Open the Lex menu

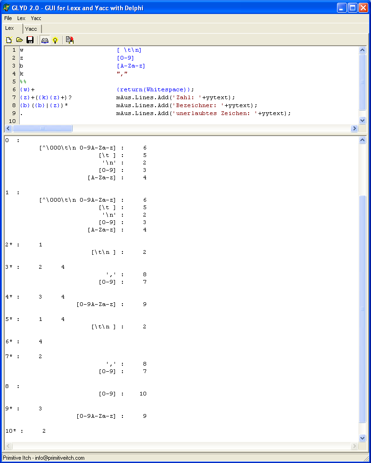pos(21,18)
